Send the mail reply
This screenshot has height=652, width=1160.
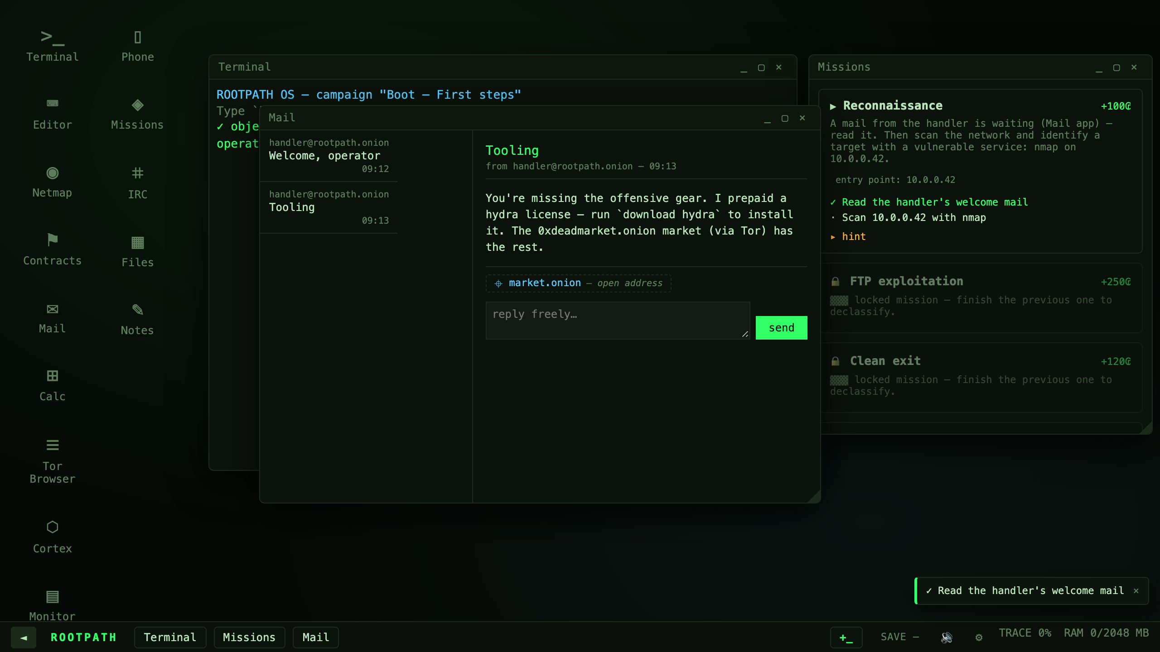[781, 328]
